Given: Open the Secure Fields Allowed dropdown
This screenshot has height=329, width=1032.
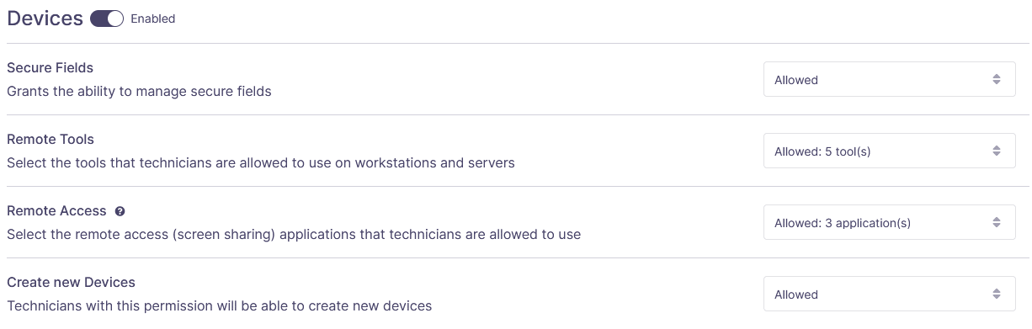Looking at the screenshot, I should coord(889,79).
